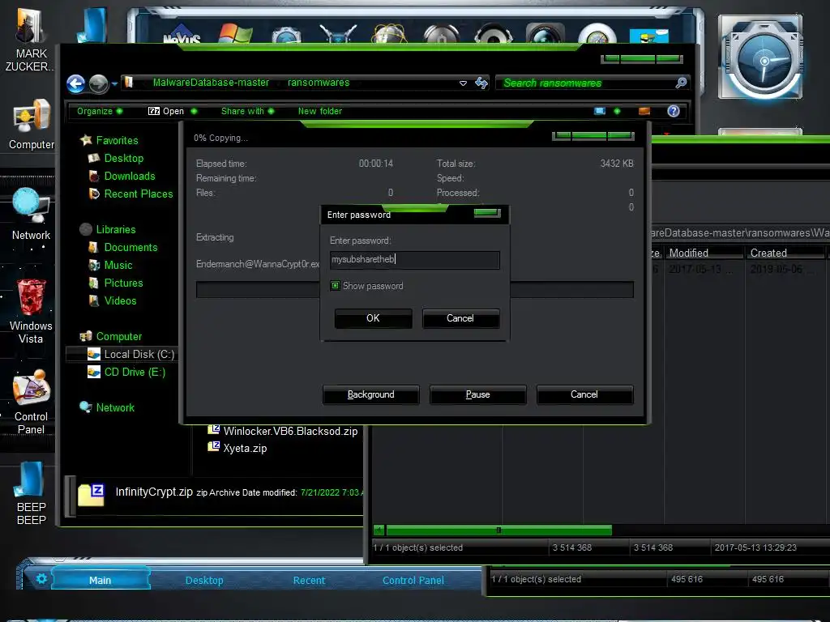Select ransomwares in address path
This screenshot has width=830, height=622.
pos(319,83)
